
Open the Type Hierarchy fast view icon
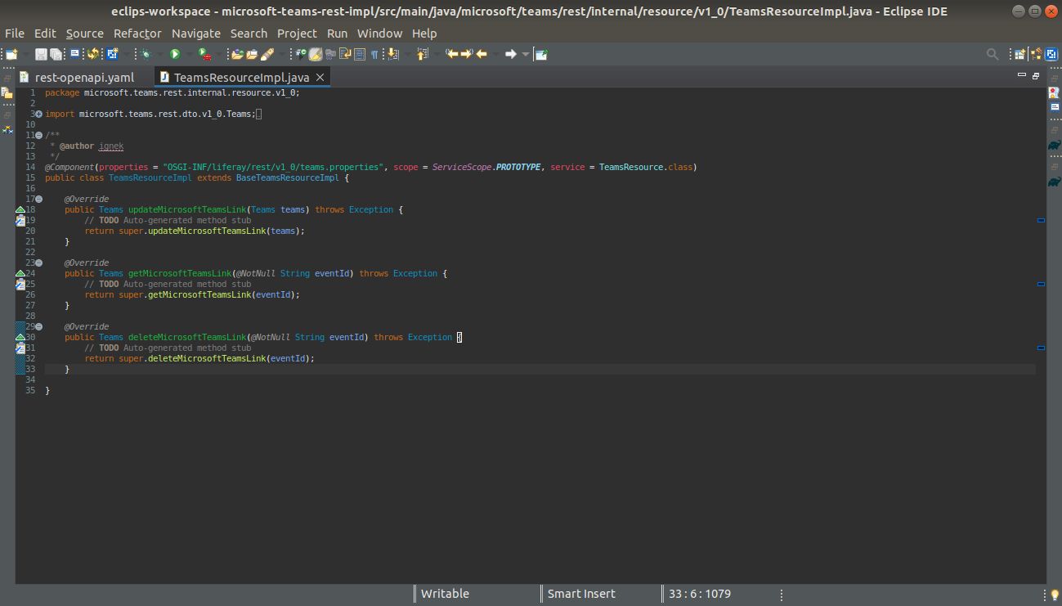7,129
